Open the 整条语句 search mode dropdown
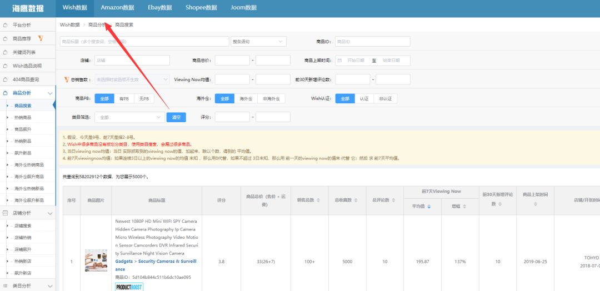 coord(258,42)
